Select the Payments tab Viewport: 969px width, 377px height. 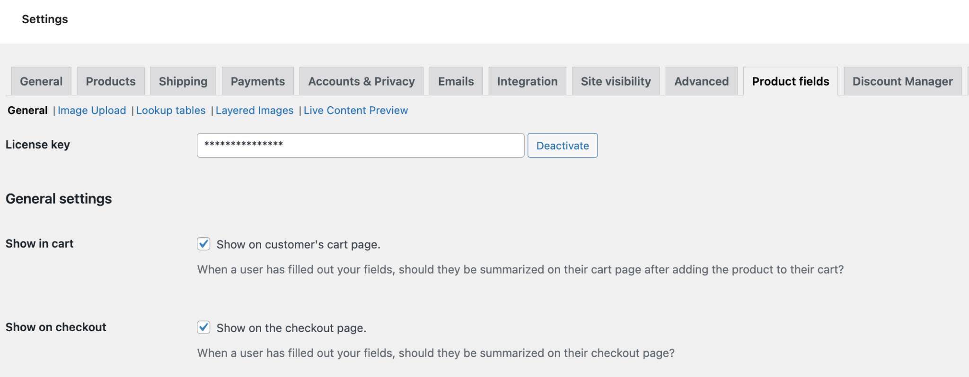(257, 81)
